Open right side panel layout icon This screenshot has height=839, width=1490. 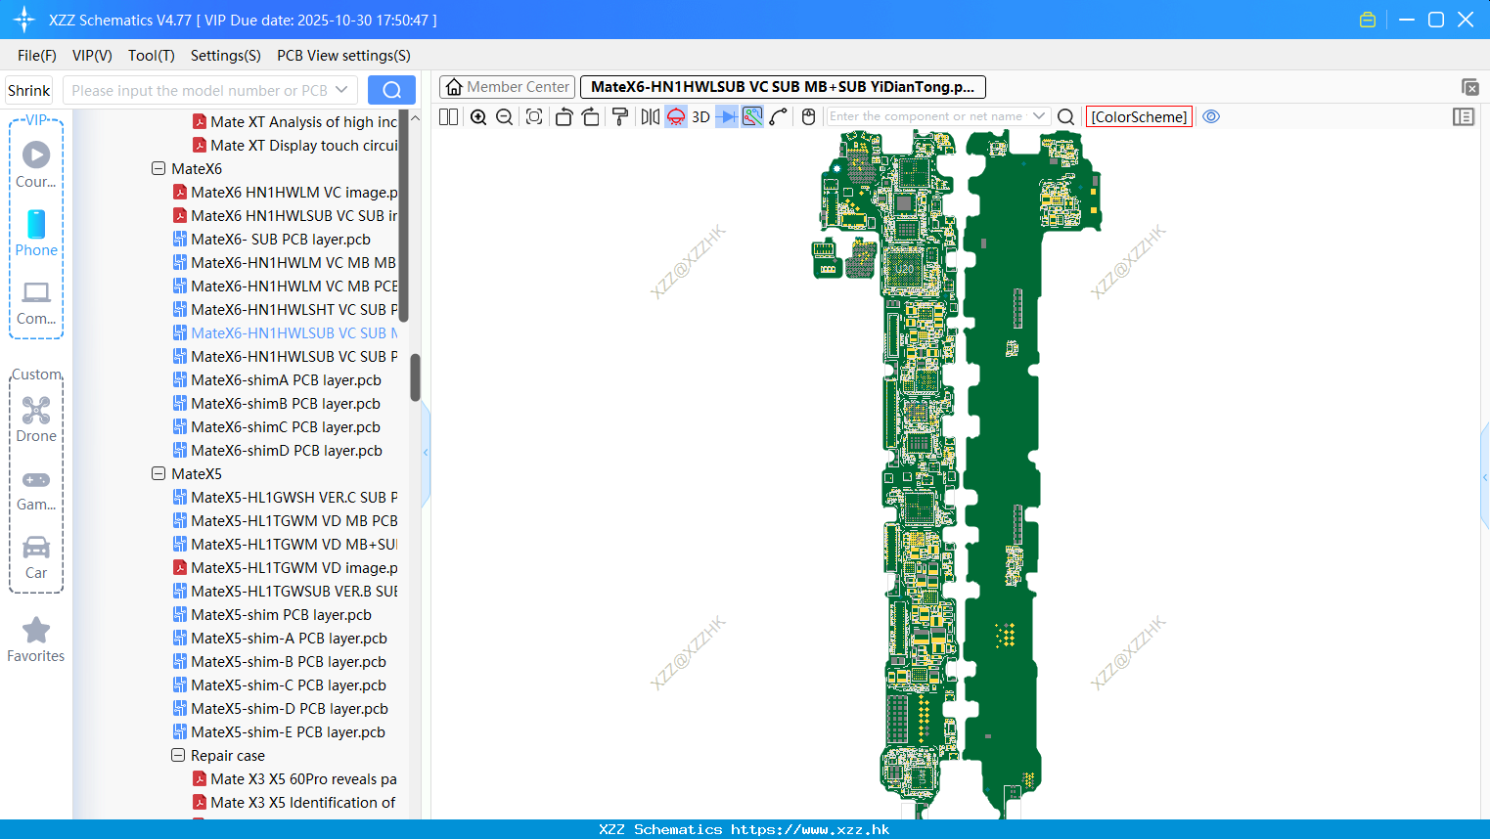(1464, 117)
